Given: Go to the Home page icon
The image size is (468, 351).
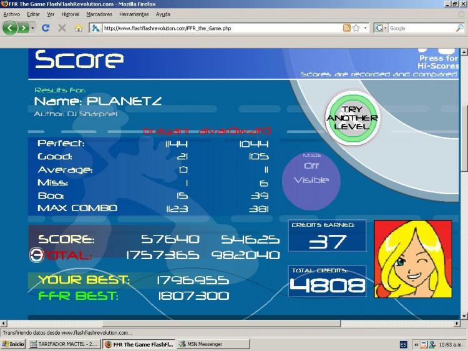Looking at the screenshot, I should pos(79,28).
